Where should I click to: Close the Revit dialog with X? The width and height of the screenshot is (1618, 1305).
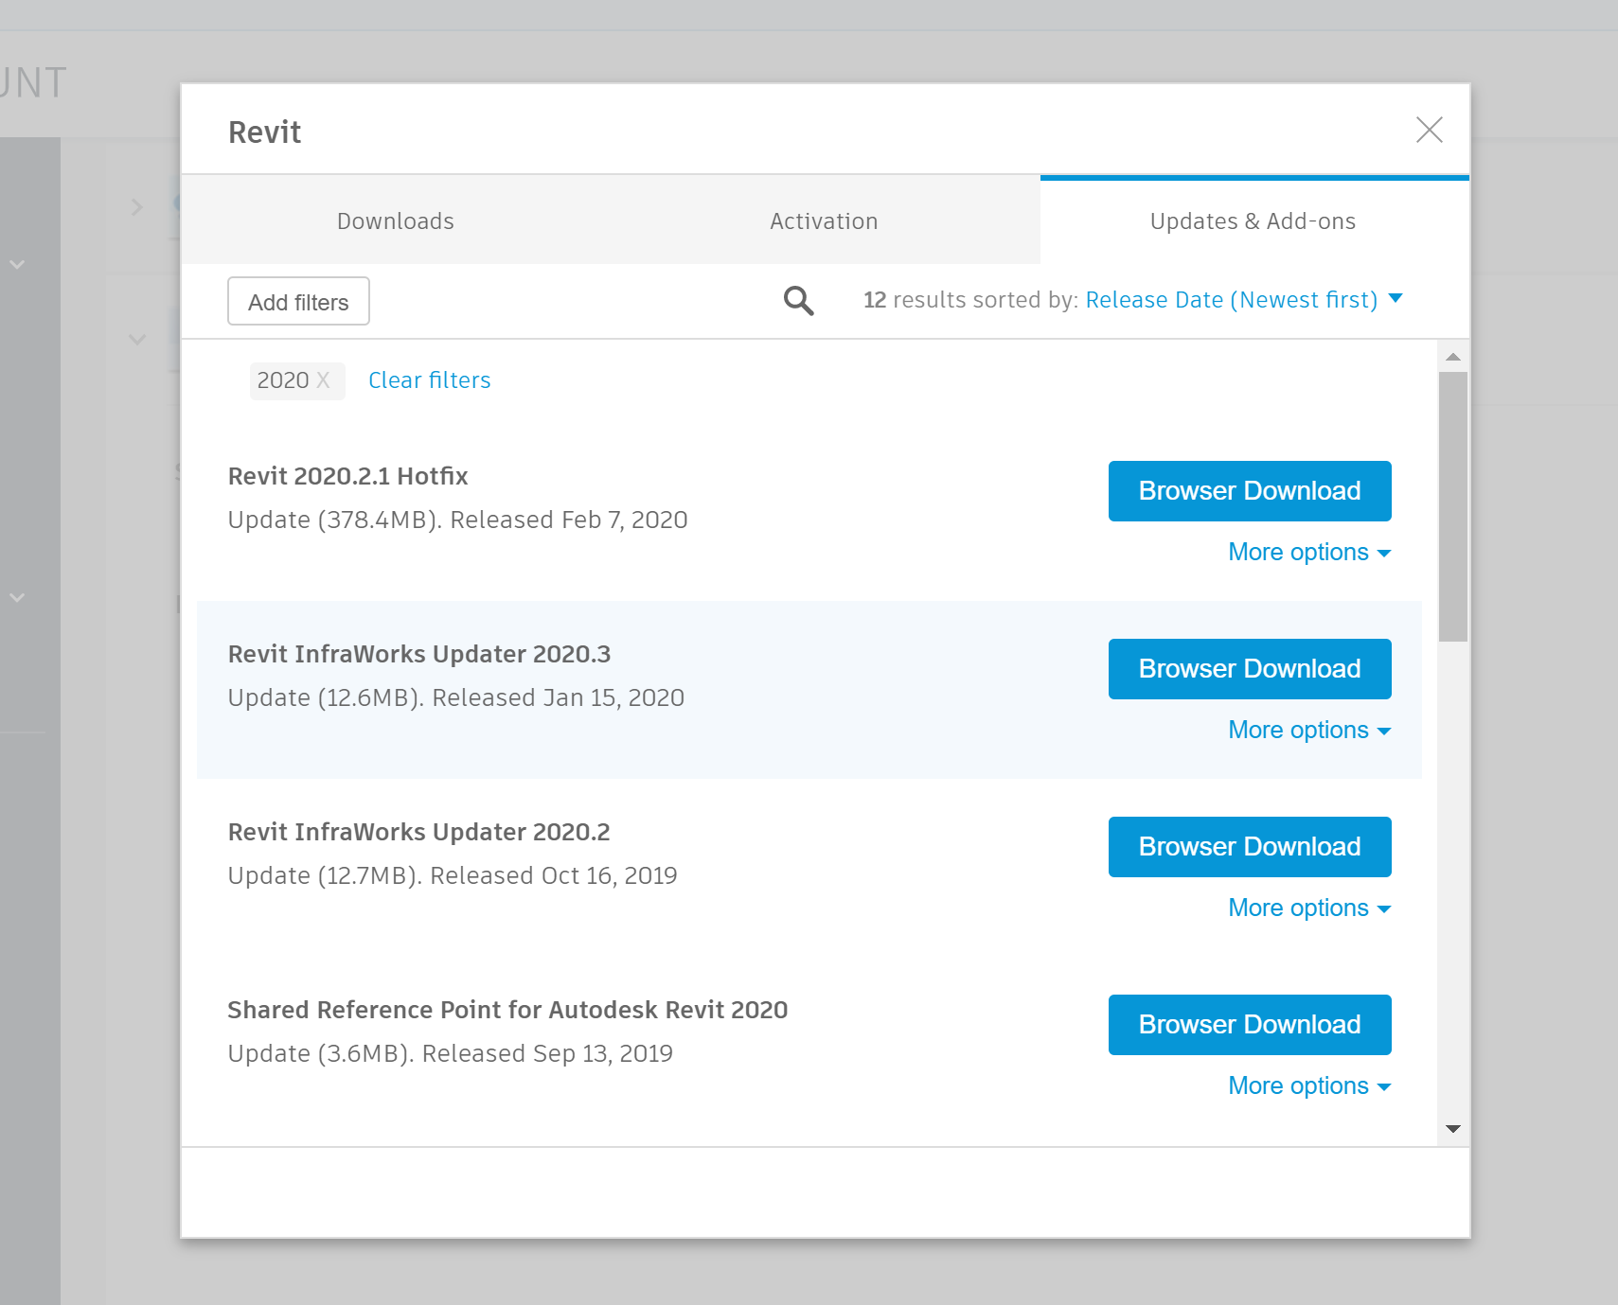click(x=1429, y=130)
